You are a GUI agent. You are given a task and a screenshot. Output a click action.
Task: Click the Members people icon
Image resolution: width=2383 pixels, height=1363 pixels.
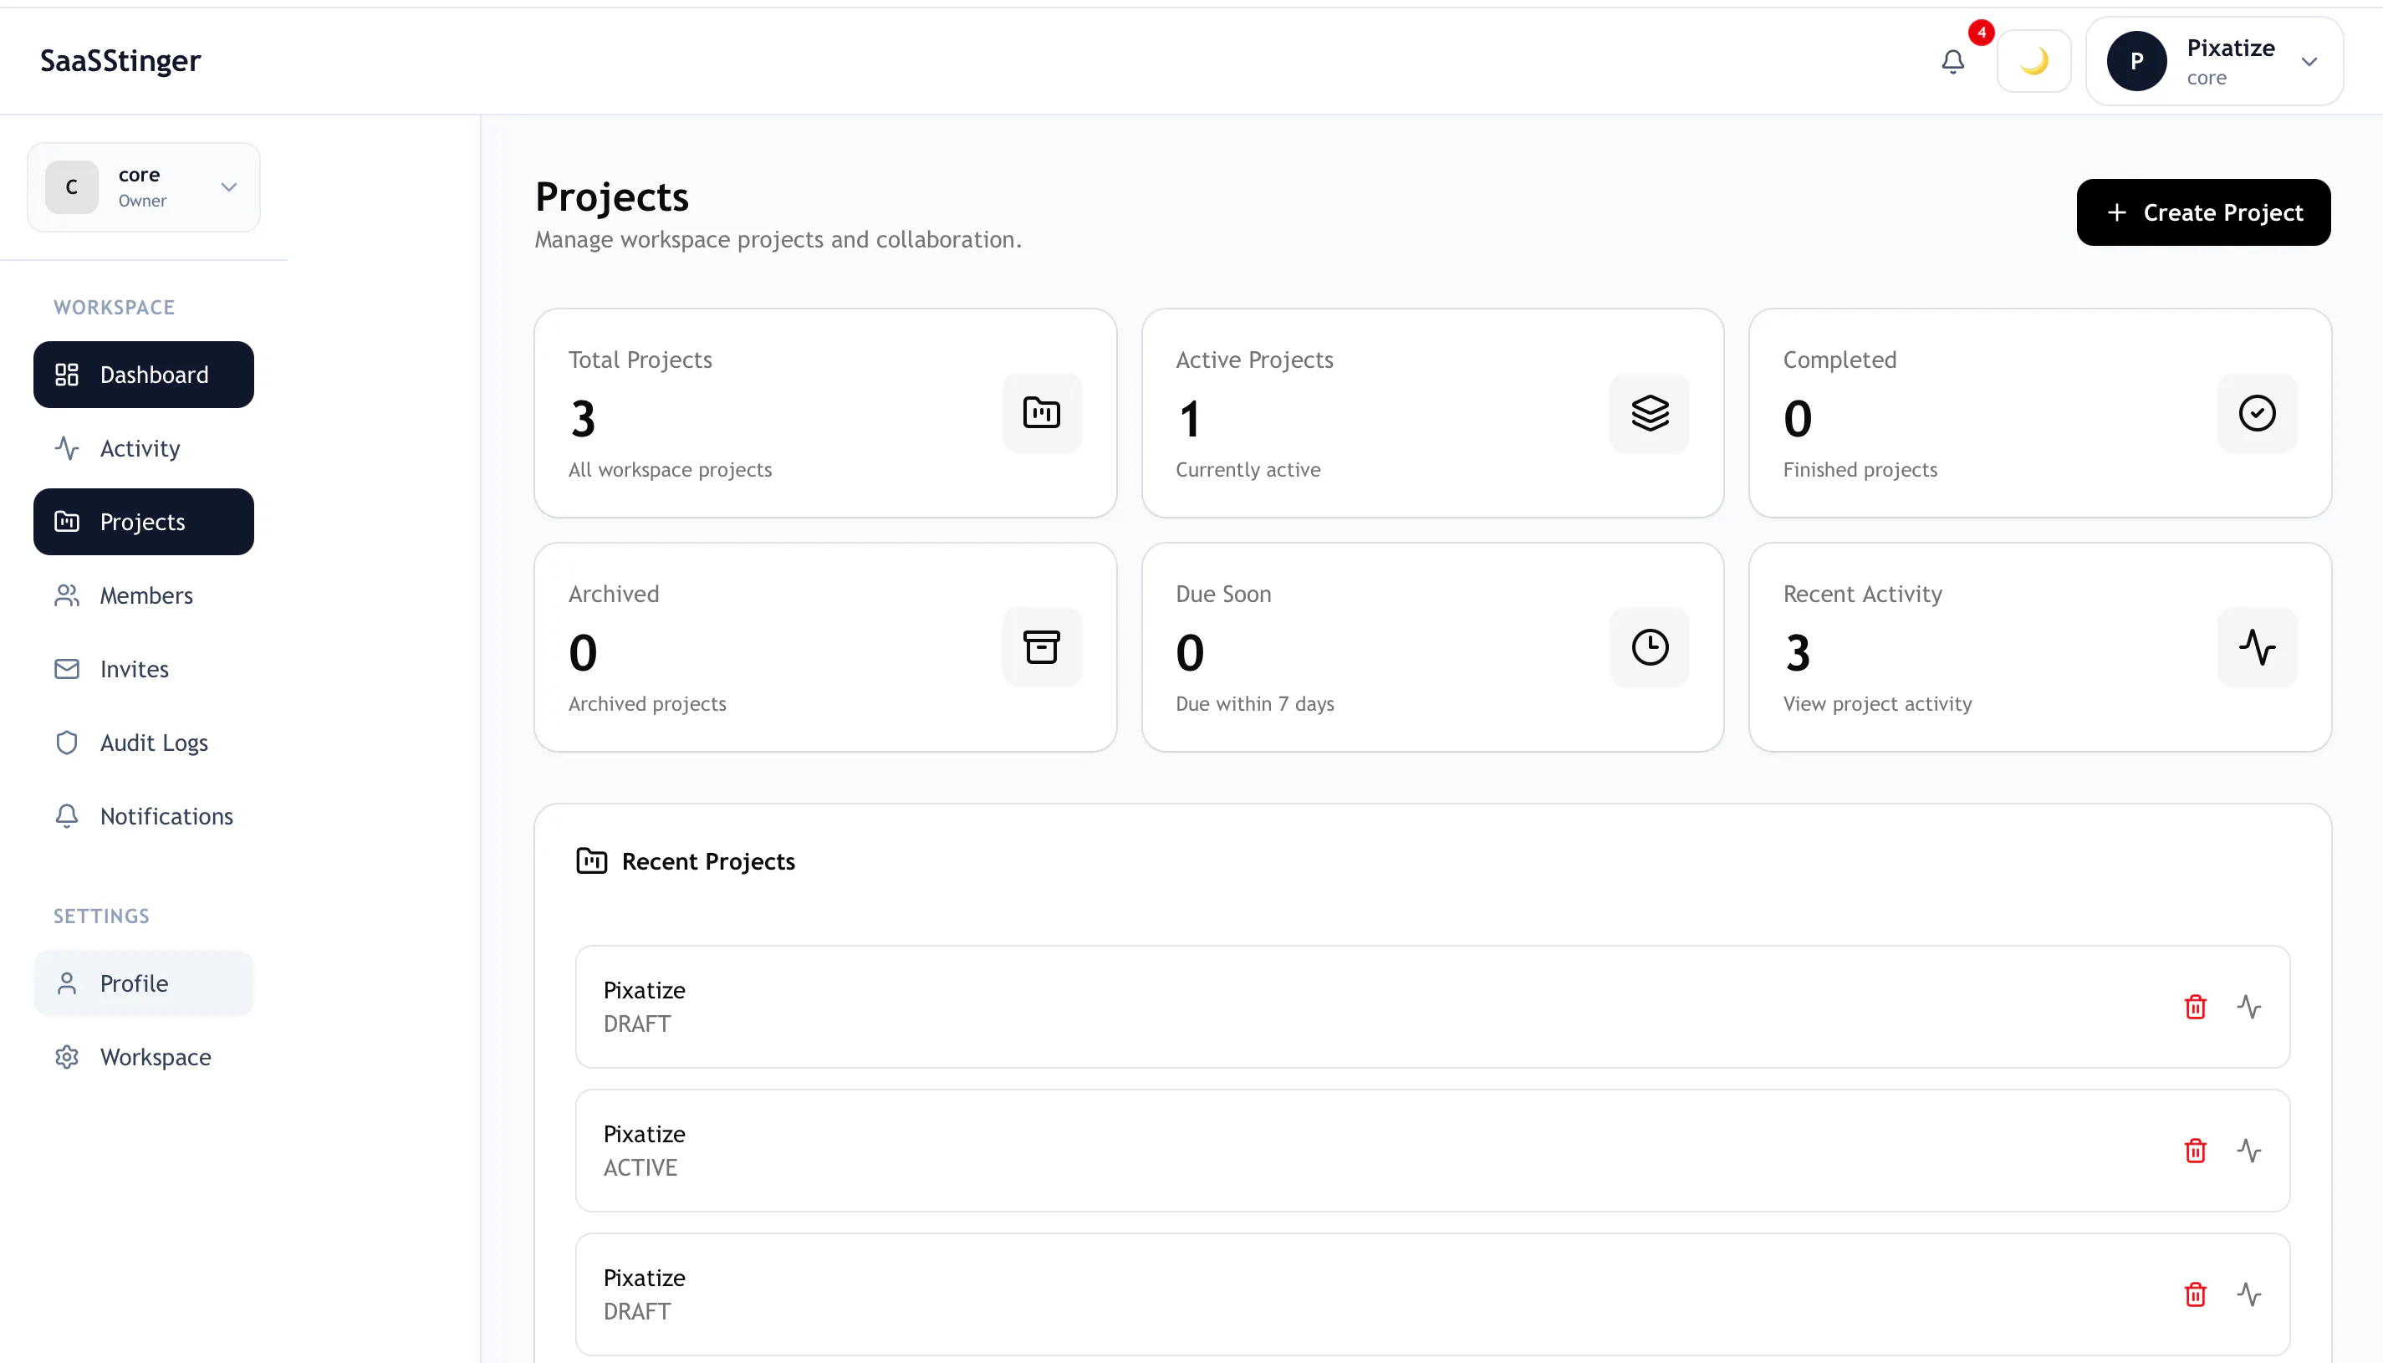tap(66, 595)
